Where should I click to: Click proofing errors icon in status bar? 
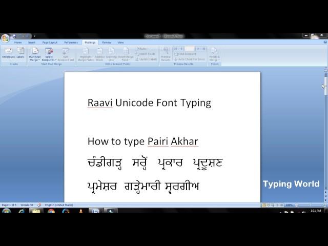point(39,205)
